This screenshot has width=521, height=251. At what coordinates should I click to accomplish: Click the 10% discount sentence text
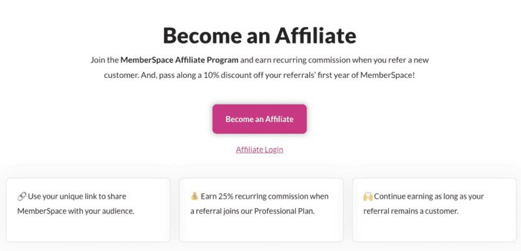point(260,75)
